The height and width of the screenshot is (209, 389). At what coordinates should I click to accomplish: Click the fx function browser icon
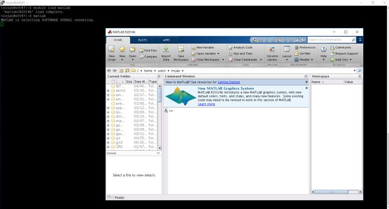pyautogui.click(x=166, y=111)
